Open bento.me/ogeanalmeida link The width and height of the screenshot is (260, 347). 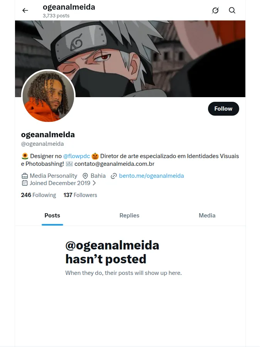[151, 176]
